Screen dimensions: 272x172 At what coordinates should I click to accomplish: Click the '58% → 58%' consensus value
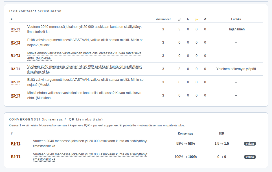pos(185,144)
